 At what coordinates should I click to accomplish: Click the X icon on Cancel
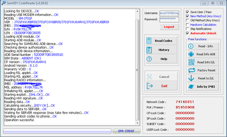(x=149, y=77)
